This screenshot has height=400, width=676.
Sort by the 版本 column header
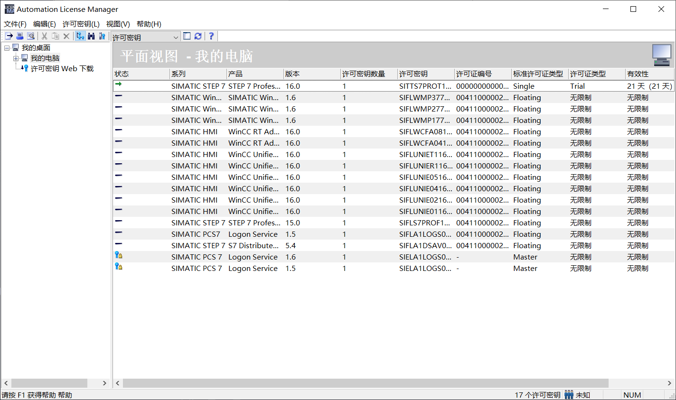pyautogui.click(x=311, y=74)
